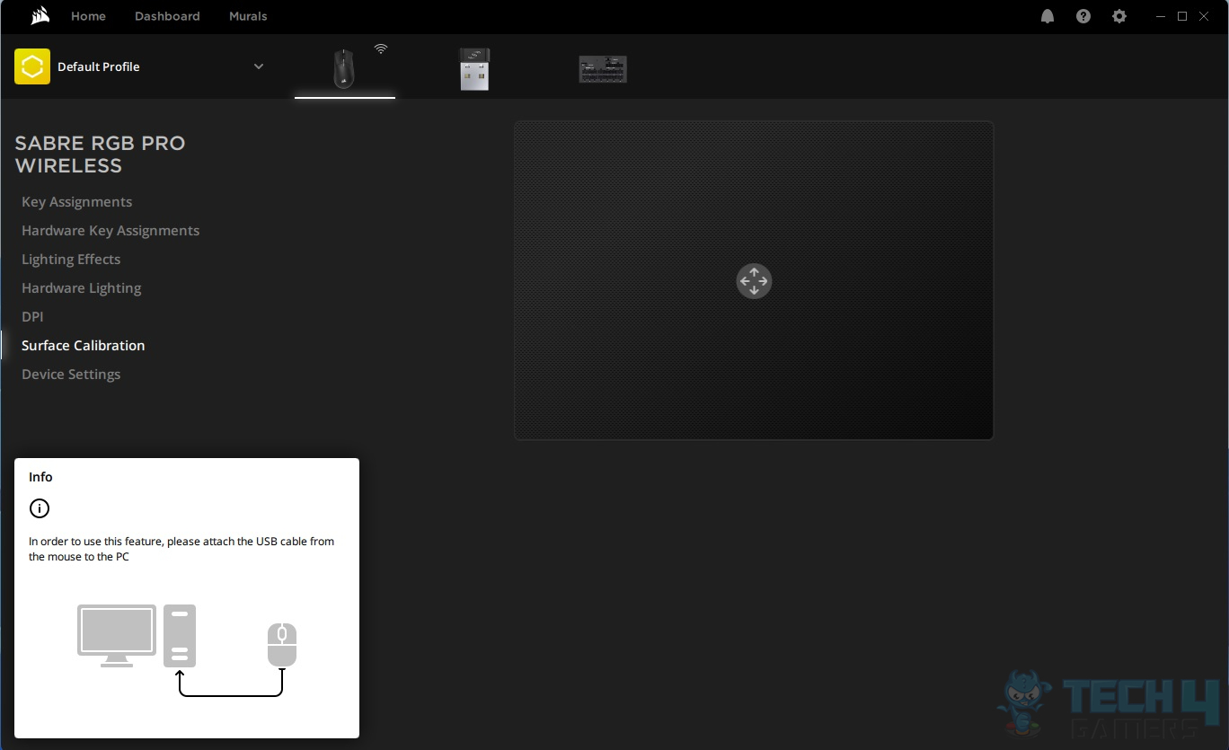Click the Info panel title

(x=40, y=477)
